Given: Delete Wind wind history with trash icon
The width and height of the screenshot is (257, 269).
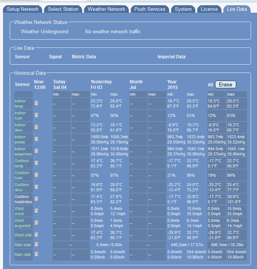Looking at the screenshot, I should point(36,211).
